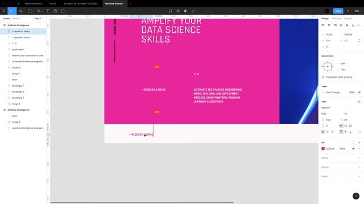Add a stroke with the plus icon
364x204 pixels.
click(359, 158)
